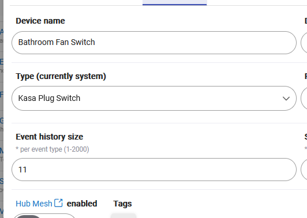The width and height of the screenshot is (307, 218).
Task: Select the highlighted tab with the blue underline
Action: [x=175, y=2]
